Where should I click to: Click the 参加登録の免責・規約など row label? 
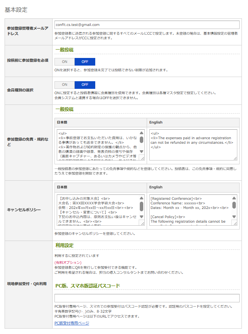[28, 142]
